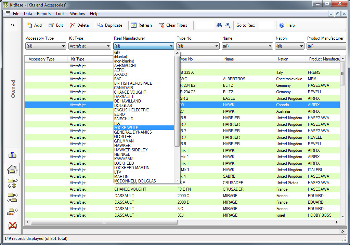Click the Kit Type column header
The image size is (350, 245).
tap(90, 59)
